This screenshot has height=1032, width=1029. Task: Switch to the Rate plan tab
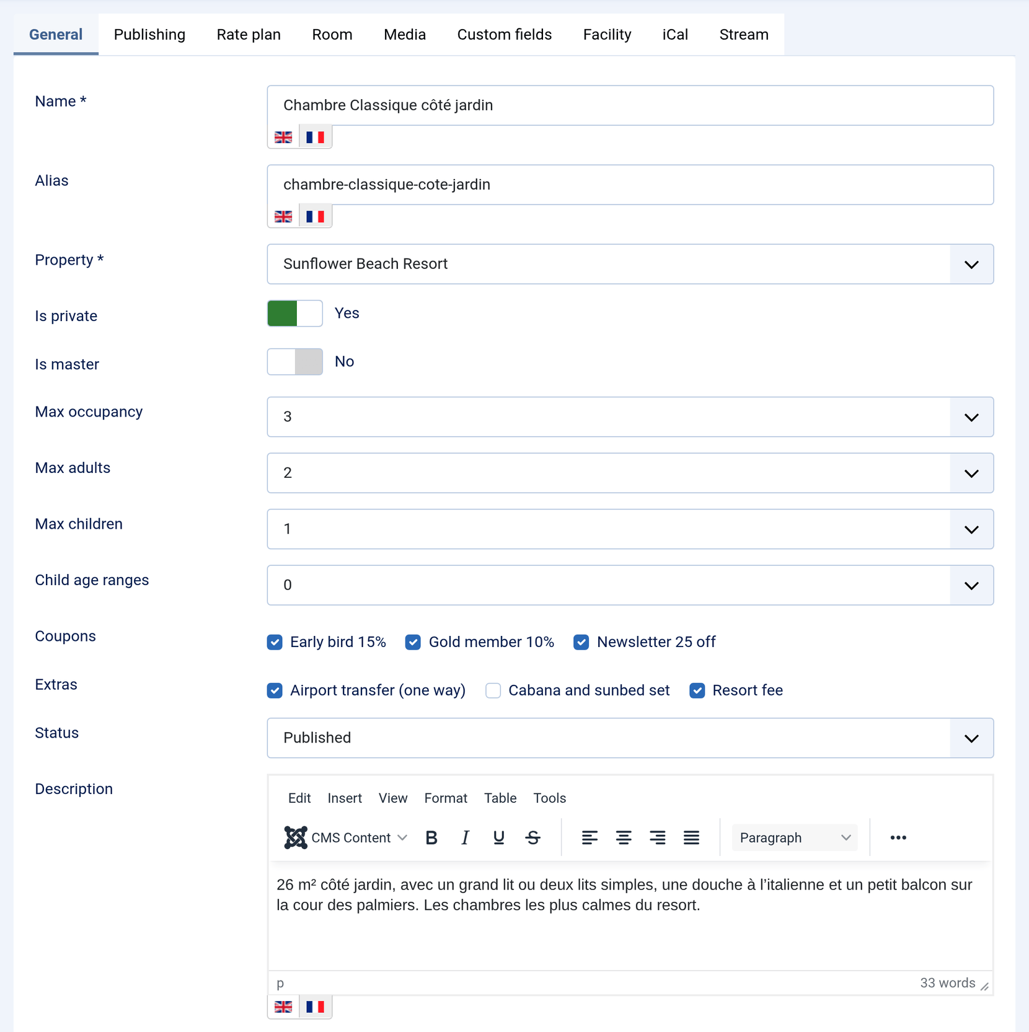(249, 35)
